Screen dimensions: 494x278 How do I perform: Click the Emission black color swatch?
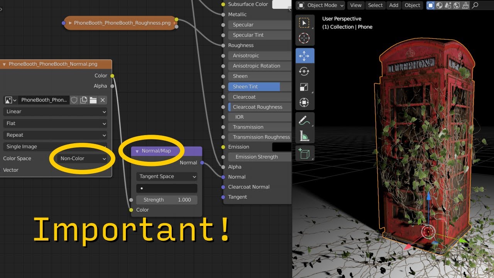pos(282,147)
